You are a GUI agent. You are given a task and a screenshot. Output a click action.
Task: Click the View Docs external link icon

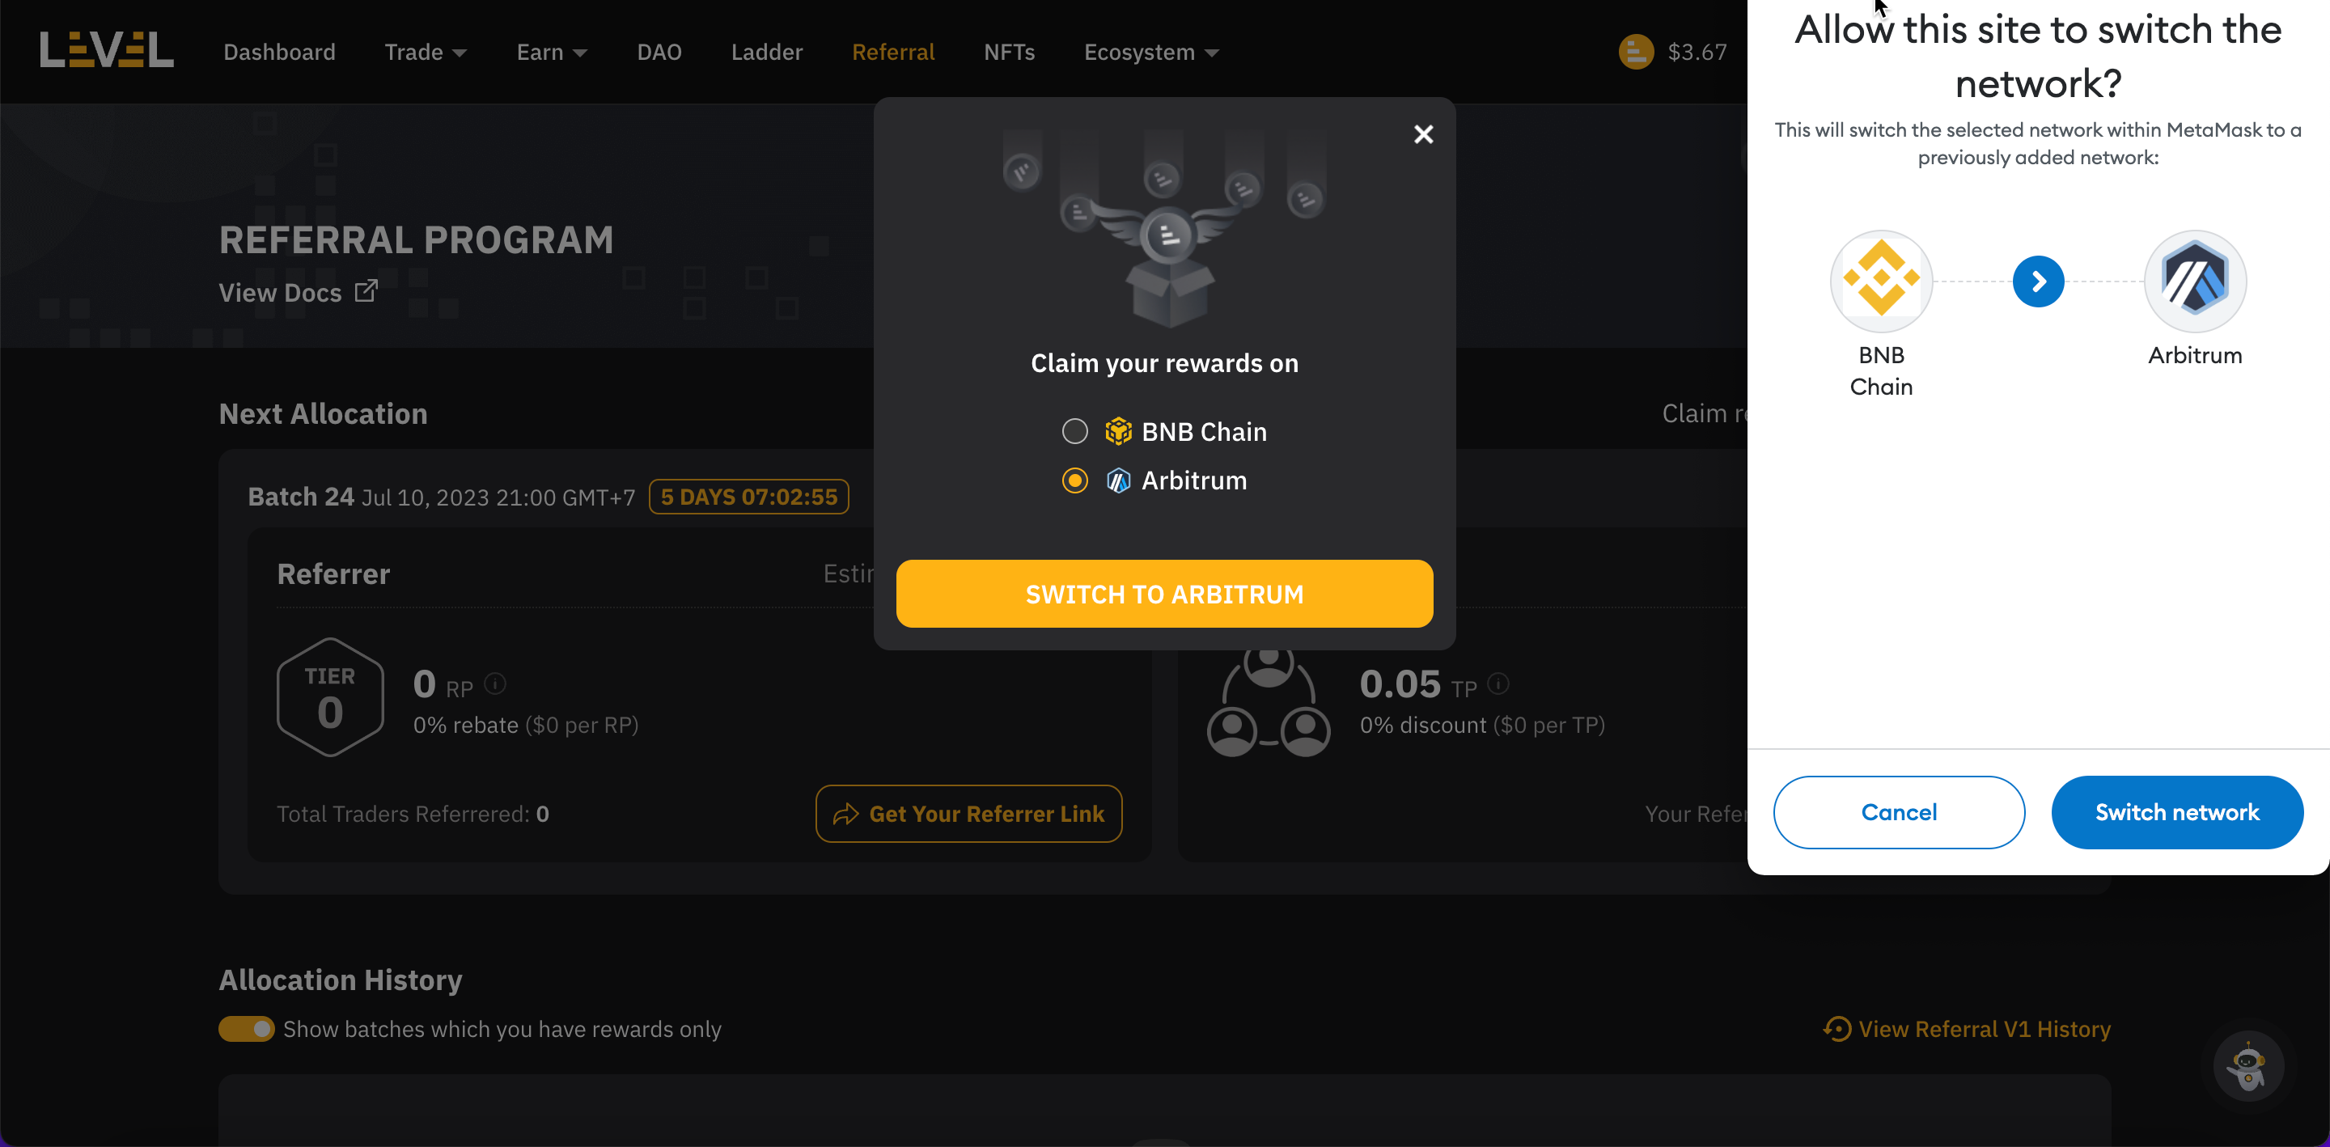pyautogui.click(x=366, y=291)
